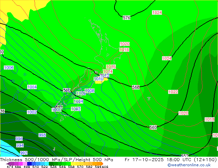218x168 pixels.
Task: Open the weatheronline.co.uk copyright link
Action: 189,165
